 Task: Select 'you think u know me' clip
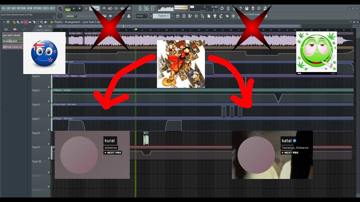(x=13, y=47)
